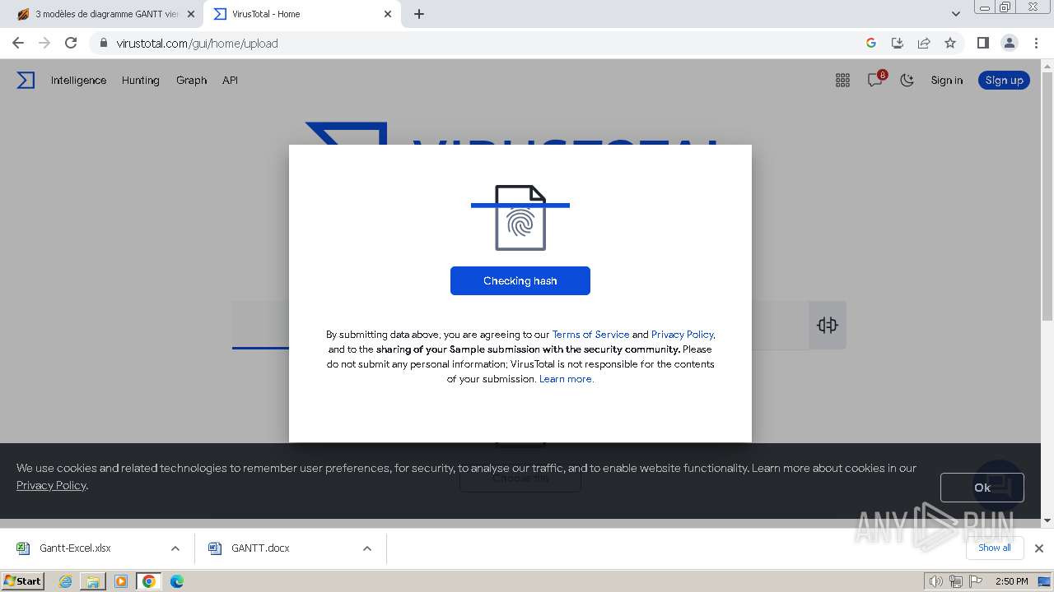Screen dimensions: 1054x592
Task: Click the Google icon in address bar
Action: tap(871, 43)
